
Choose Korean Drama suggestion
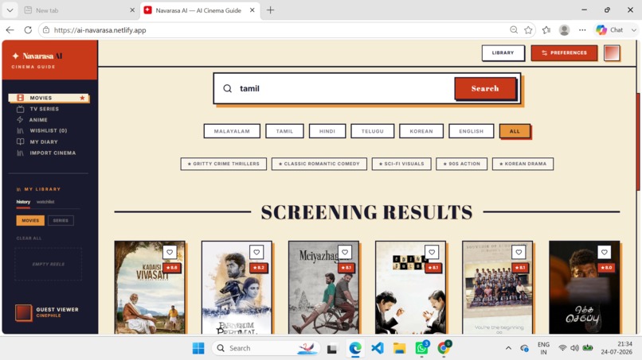click(523, 164)
